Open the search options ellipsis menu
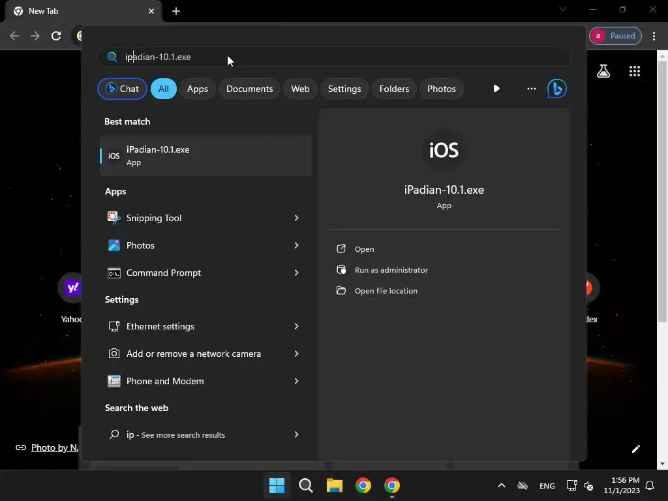 coord(531,89)
